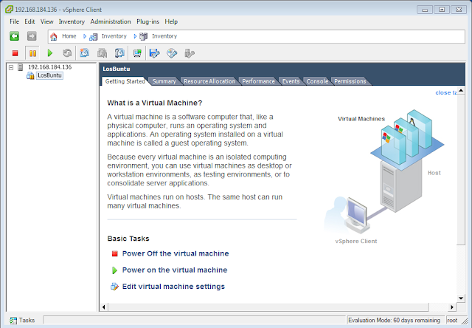Viewport: 472px width, 328px height.
Task: Click the red Power Off toolbar button
Action: tap(15, 53)
